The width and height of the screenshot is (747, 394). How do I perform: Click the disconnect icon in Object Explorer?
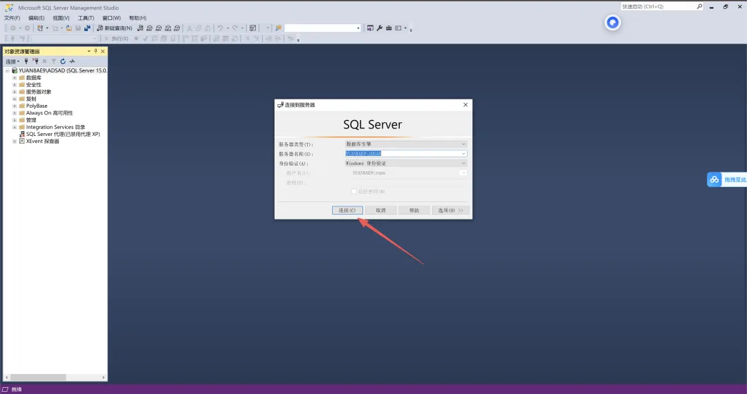pos(35,61)
